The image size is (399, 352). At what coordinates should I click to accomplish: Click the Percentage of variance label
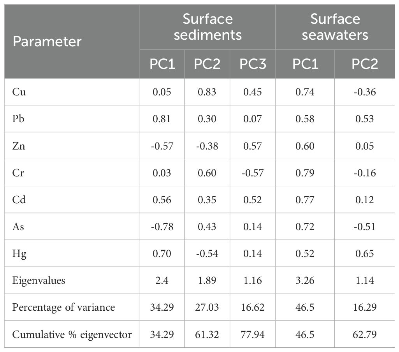click(63, 307)
